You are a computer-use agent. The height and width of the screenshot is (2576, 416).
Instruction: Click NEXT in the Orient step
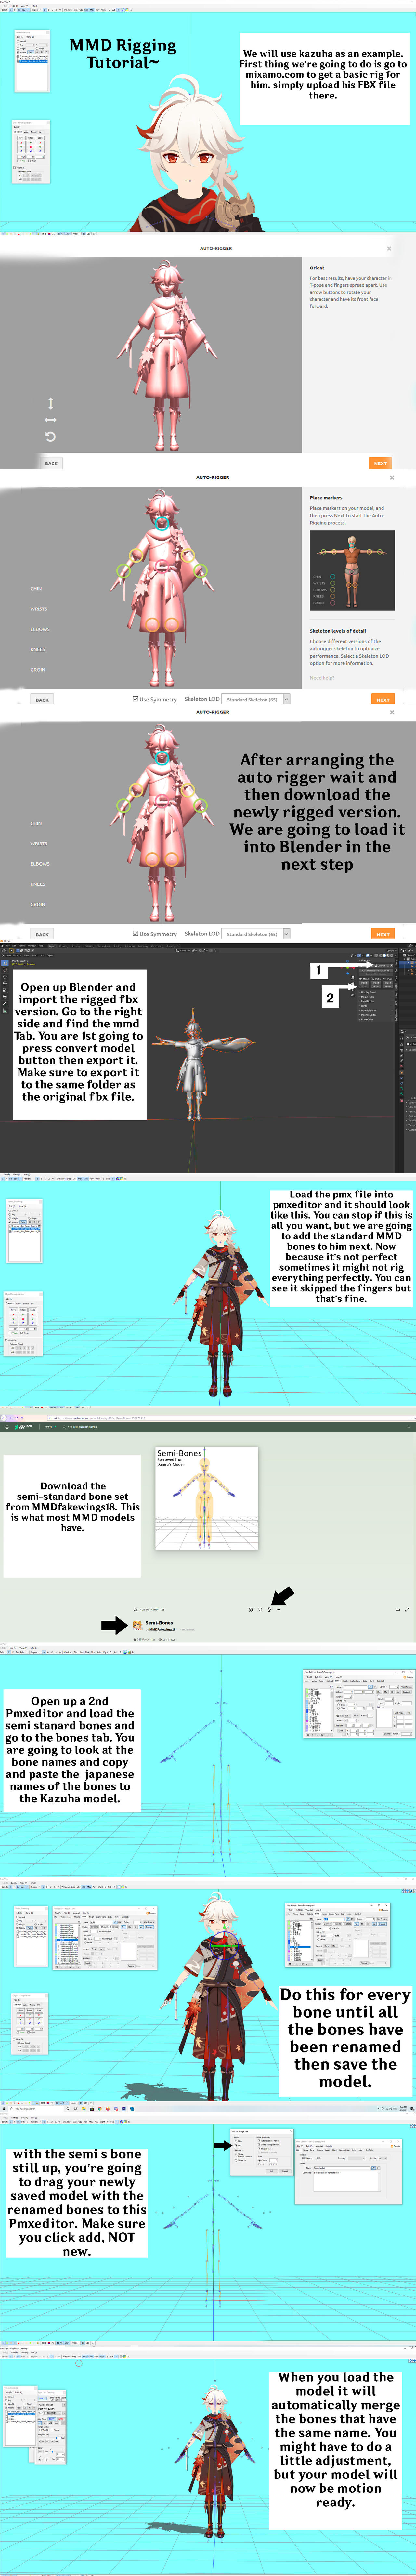click(x=380, y=463)
